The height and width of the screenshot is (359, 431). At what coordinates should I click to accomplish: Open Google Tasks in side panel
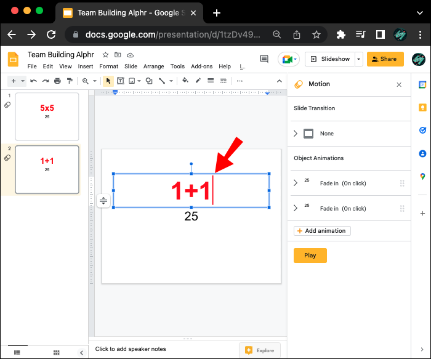click(x=422, y=130)
